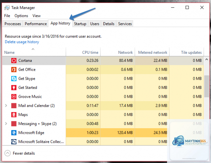
Task: Minimize the Task Manager window
Action: [173, 7]
